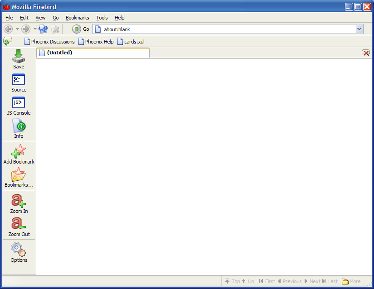Click the Add Bookmark star icon

pos(19,151)
